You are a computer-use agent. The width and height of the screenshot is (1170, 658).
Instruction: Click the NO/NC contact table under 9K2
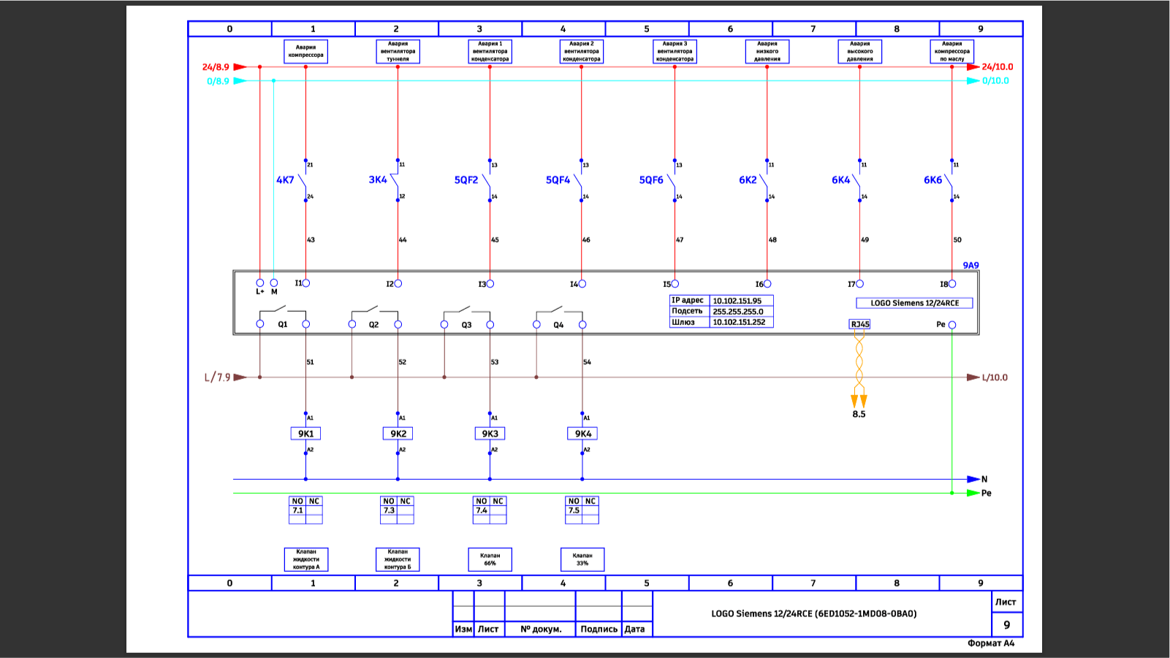tap(398, 510)
